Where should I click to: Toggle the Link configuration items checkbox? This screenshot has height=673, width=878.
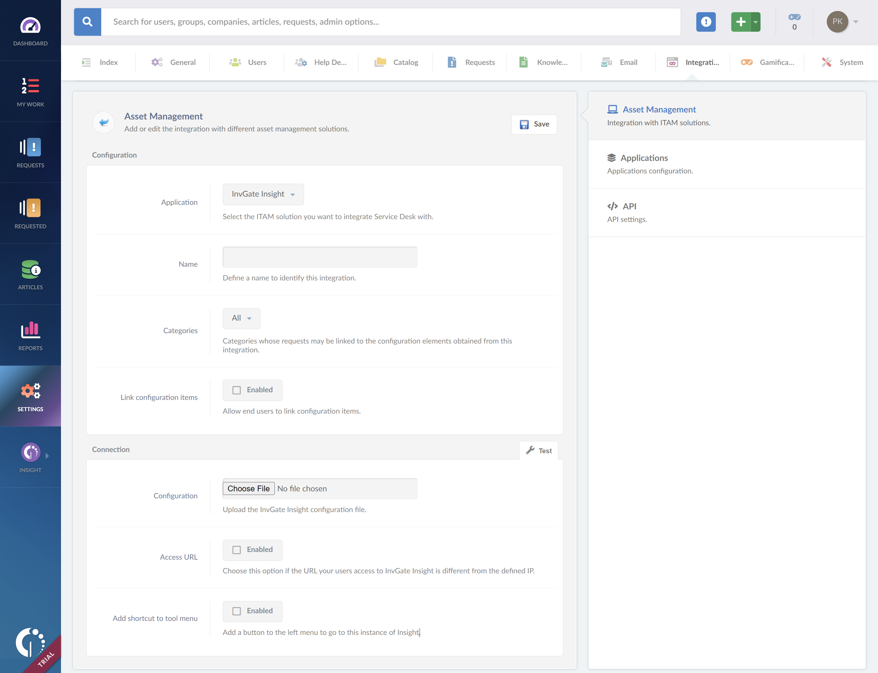point(236,390)
